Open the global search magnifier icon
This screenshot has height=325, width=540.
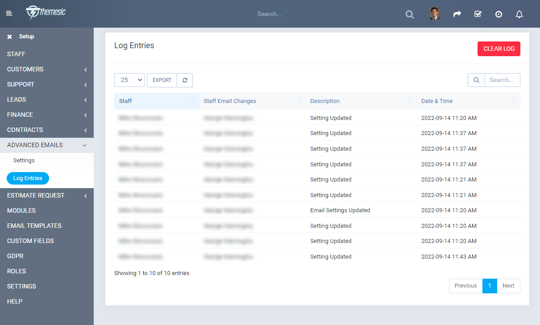pyautogui.click(x=409, y=14)
